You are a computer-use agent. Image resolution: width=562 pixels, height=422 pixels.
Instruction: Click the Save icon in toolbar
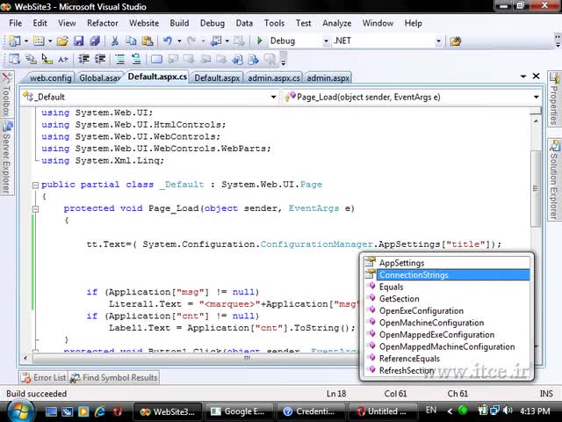[78, 40]
